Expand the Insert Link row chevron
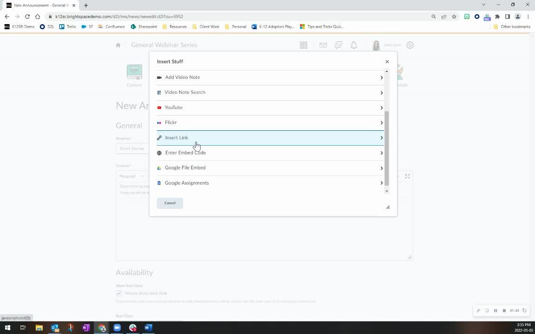The image size is (535, 334). [x=381, y=138]
